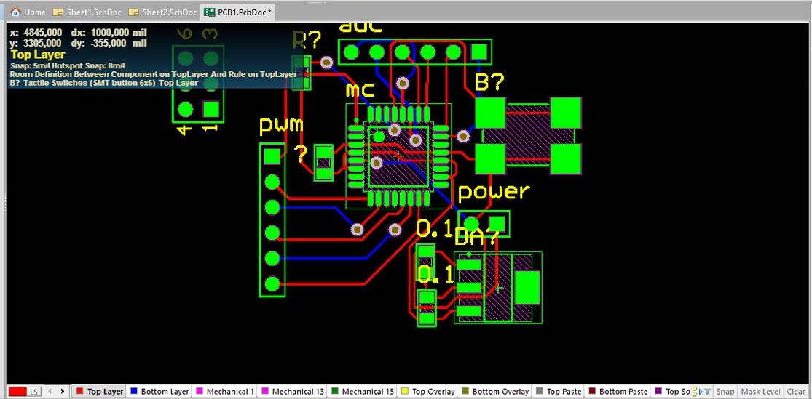Select the 'mc' microcontroller designator text
The height and width of the screenshot is (399, 812).
point(360,90)
